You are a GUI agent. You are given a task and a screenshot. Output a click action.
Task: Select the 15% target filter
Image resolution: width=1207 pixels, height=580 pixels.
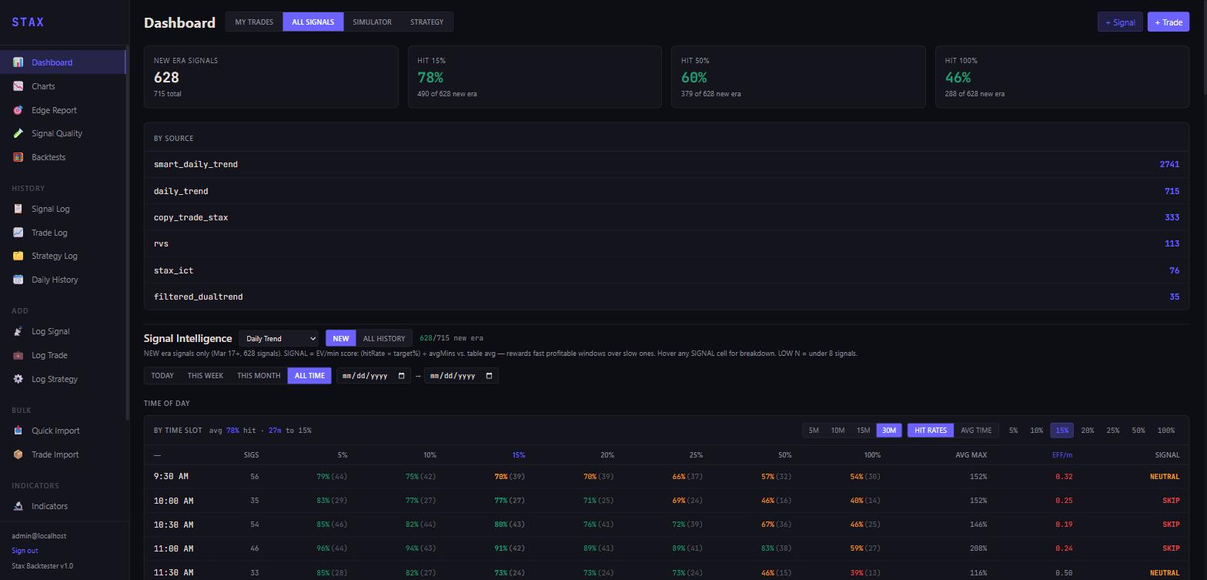pyautogui.click(x=1062, y=431)
